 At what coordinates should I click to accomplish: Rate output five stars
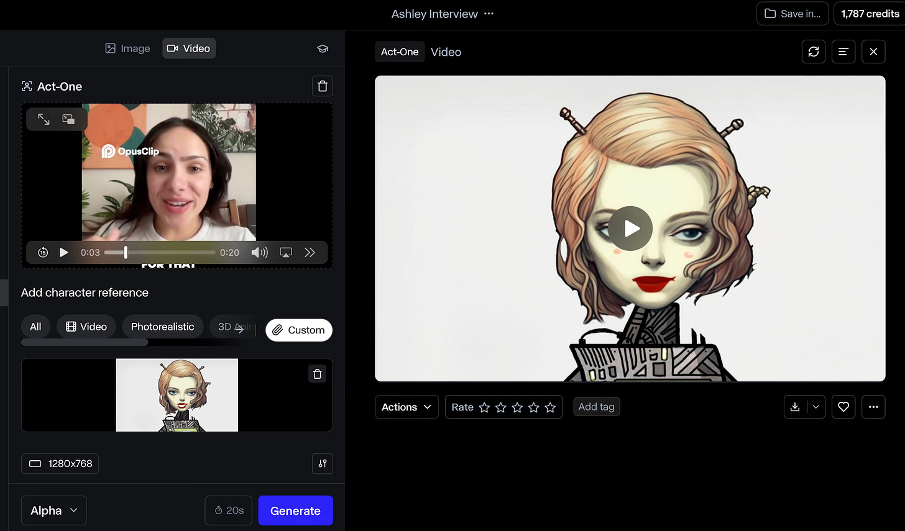click(x=550, y=407)
